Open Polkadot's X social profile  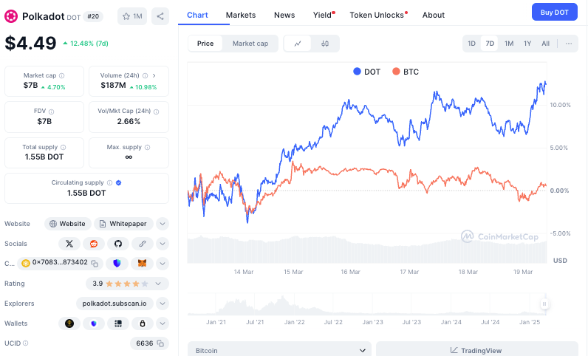pyautogui.click(x=69, y=244)
